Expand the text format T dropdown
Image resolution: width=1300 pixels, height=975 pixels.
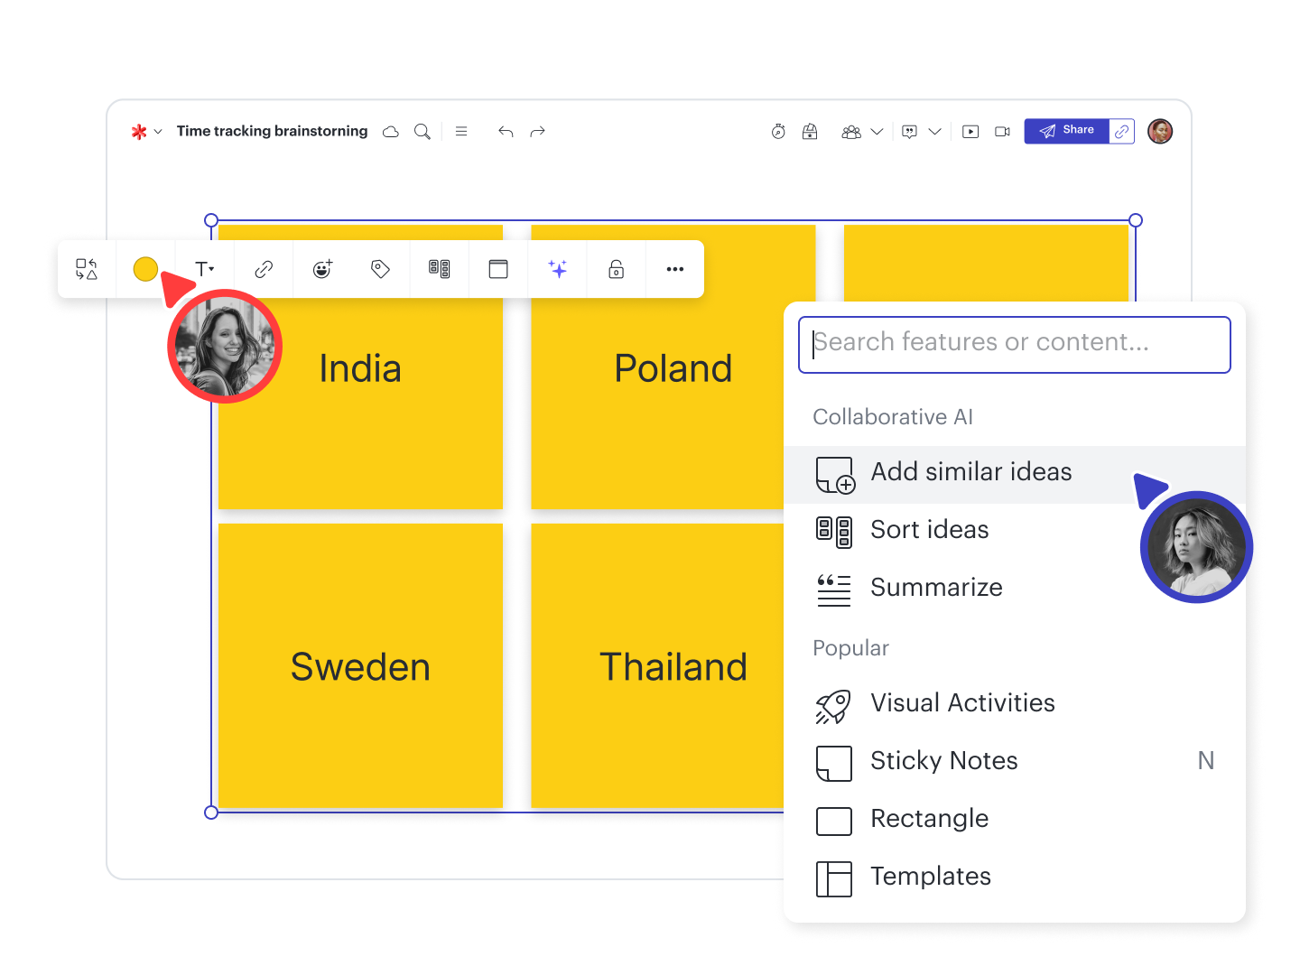click(x=204, y=269)
